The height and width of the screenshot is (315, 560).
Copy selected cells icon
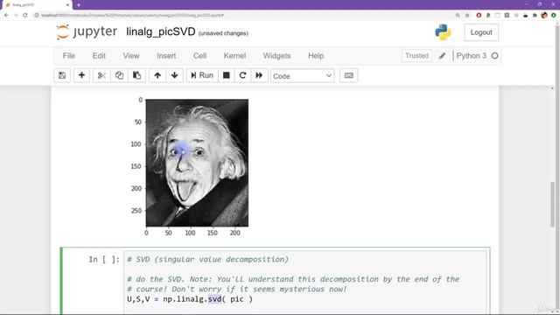pyautogui.click(x=119, y=76)
